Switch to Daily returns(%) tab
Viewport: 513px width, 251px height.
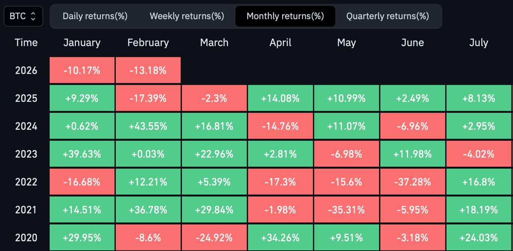pos(95,16)
